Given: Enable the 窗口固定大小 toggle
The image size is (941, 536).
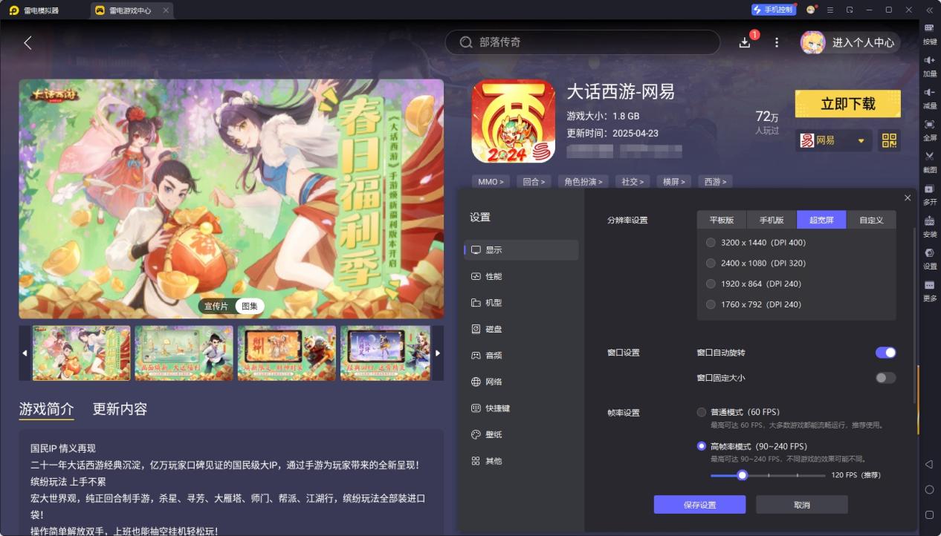Looking at the screenshot, I should (x=885, y=378).
